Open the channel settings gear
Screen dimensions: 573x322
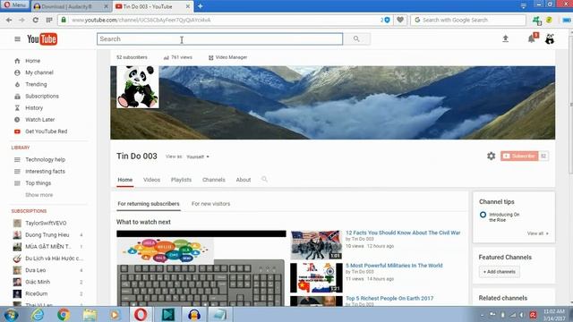click(x=492, y=156)
